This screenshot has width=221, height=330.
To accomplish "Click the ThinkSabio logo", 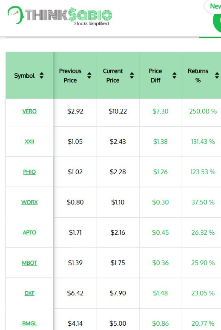I will point(60,16).
